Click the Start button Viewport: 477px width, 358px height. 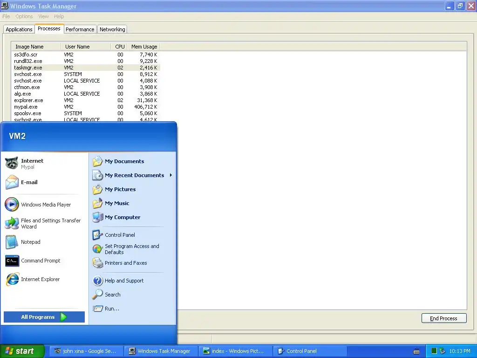coord(22,351)
